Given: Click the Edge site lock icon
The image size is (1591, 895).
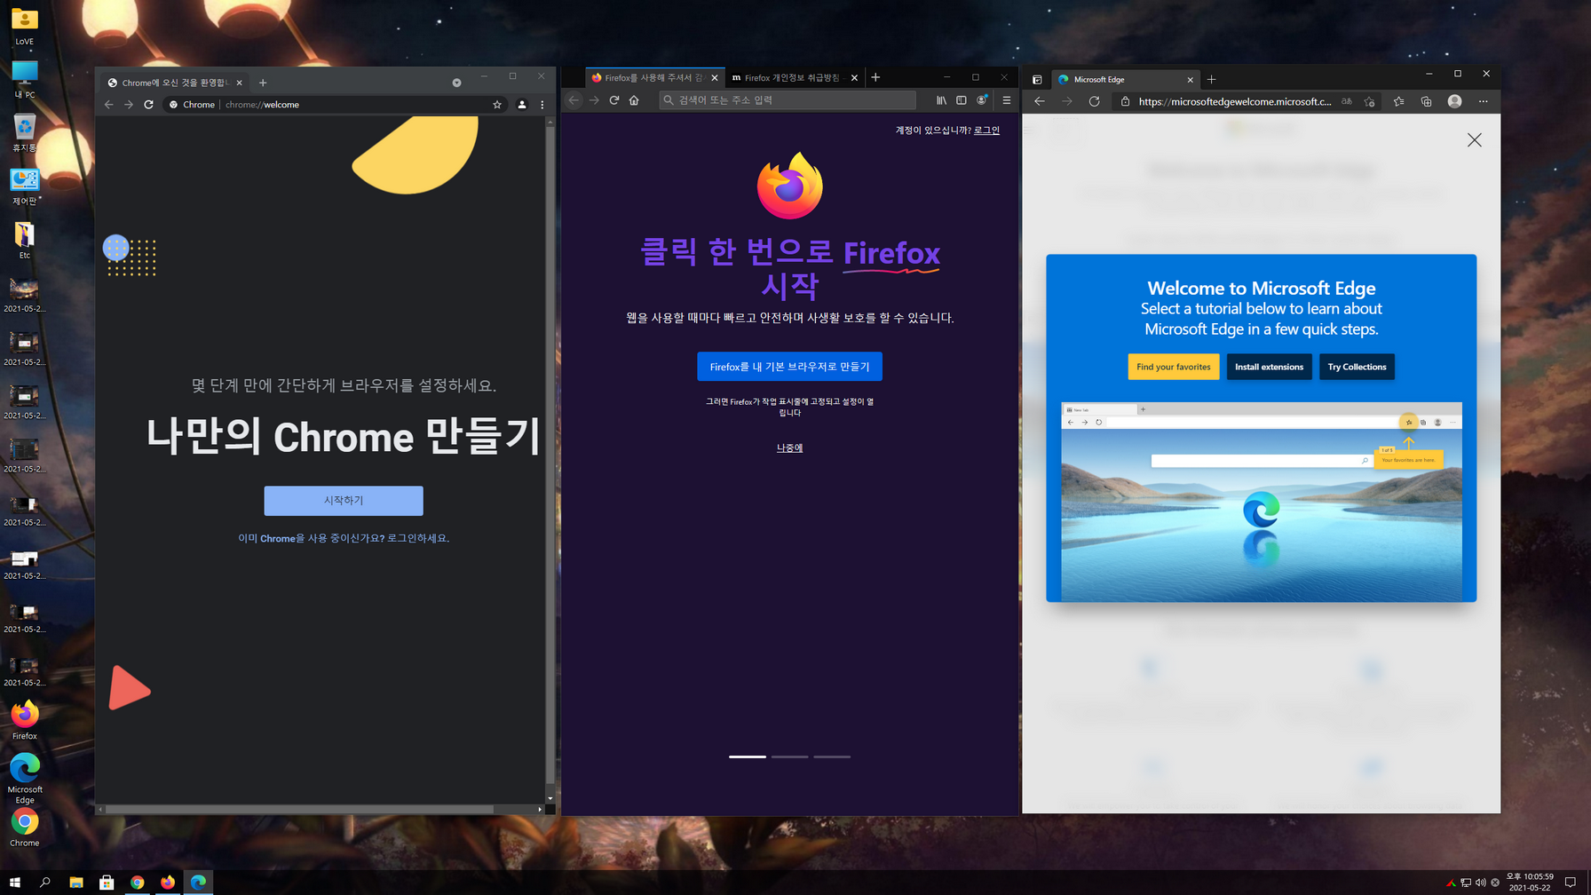Looking at the screenshot, I should pos(1125,101).
